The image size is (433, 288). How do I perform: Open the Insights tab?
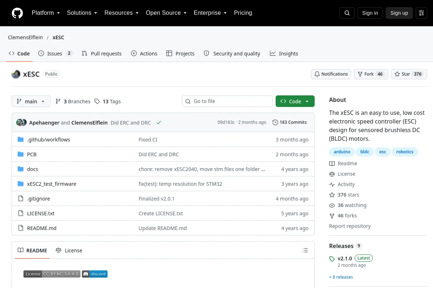click(284, 54)
